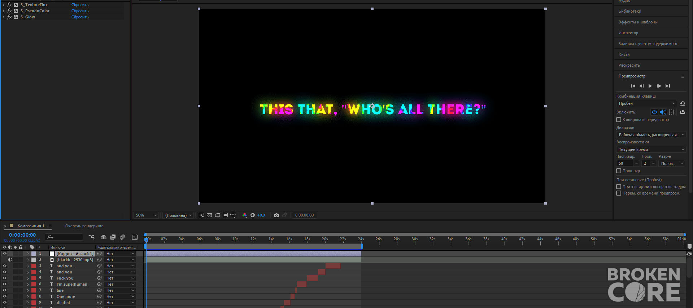
Task: Enable 'При кэшир-нии воспр. кэш. кадры' checkbox
Action: click(619, 187)
